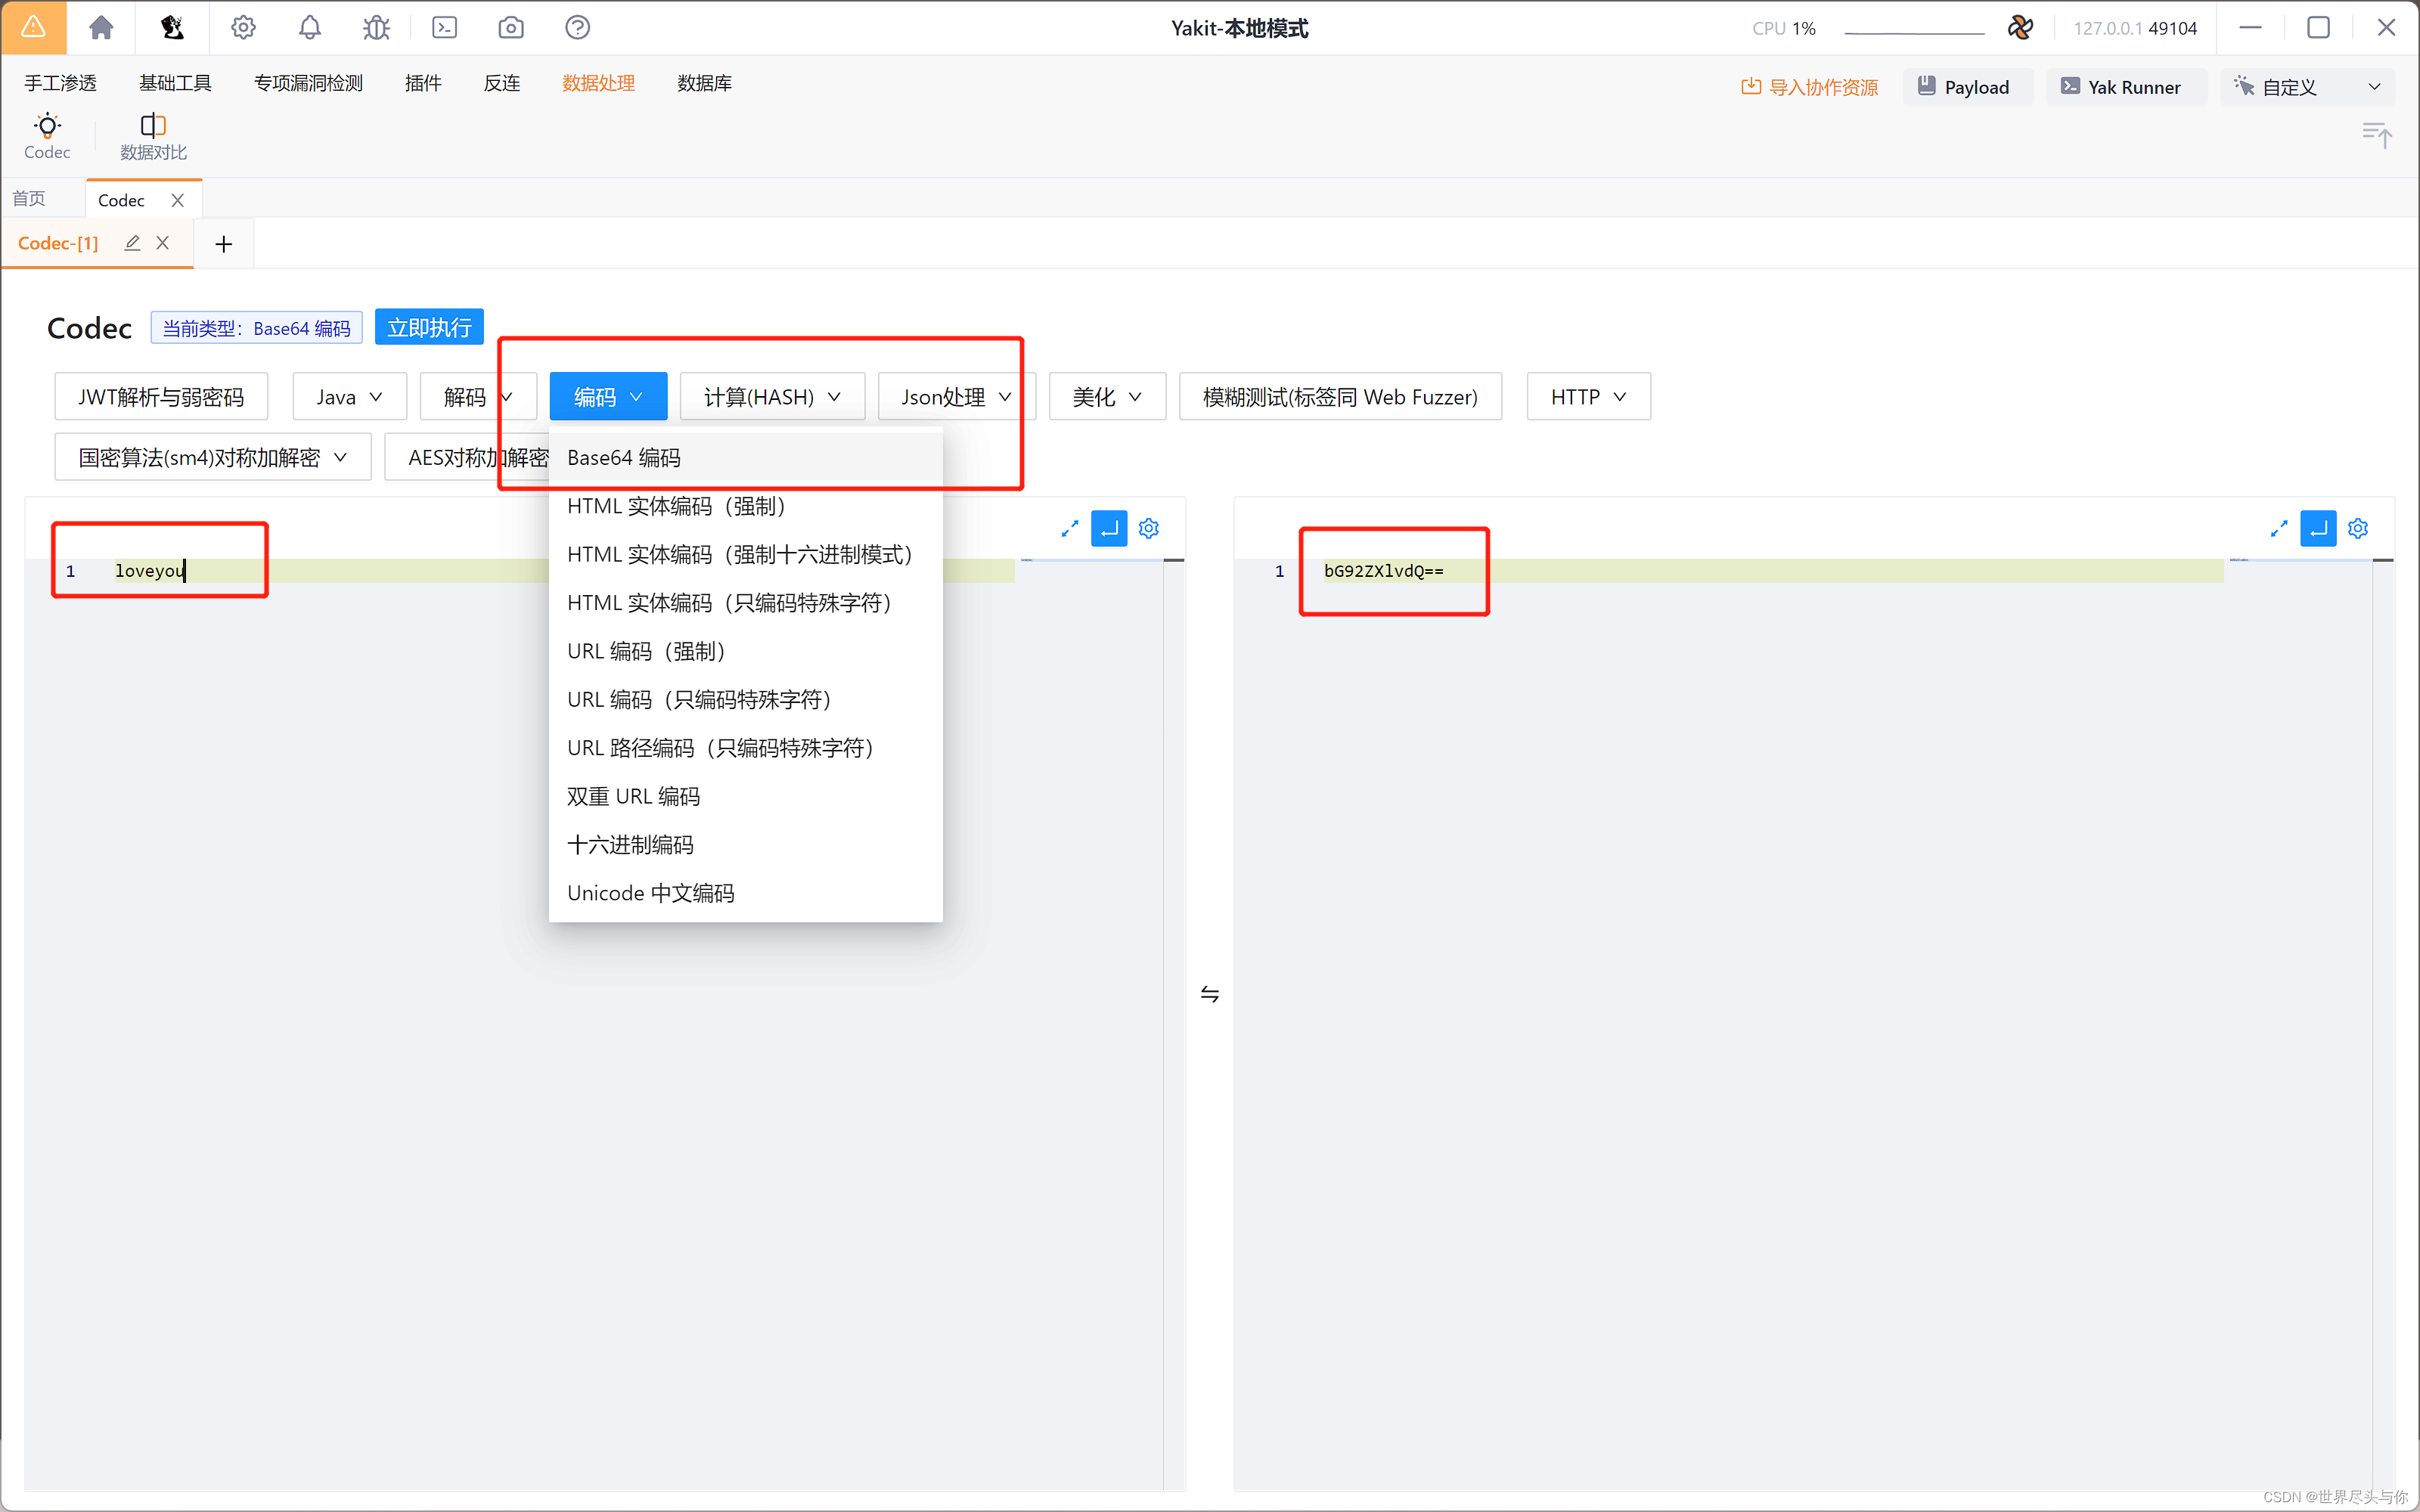Choose HTML 实体编码（只编码特殊字符）
This screenshot has height=1512, width=2420.
click(745, 603)
